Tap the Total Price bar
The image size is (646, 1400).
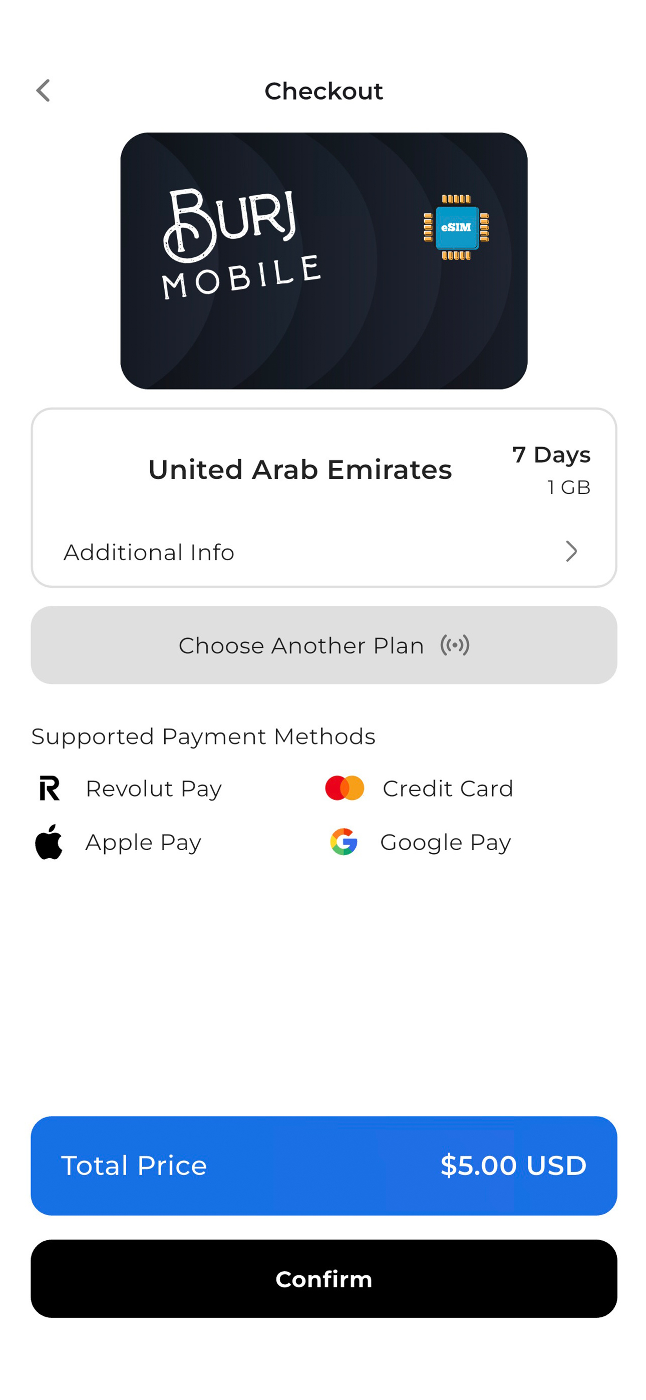click(324, 1166)
